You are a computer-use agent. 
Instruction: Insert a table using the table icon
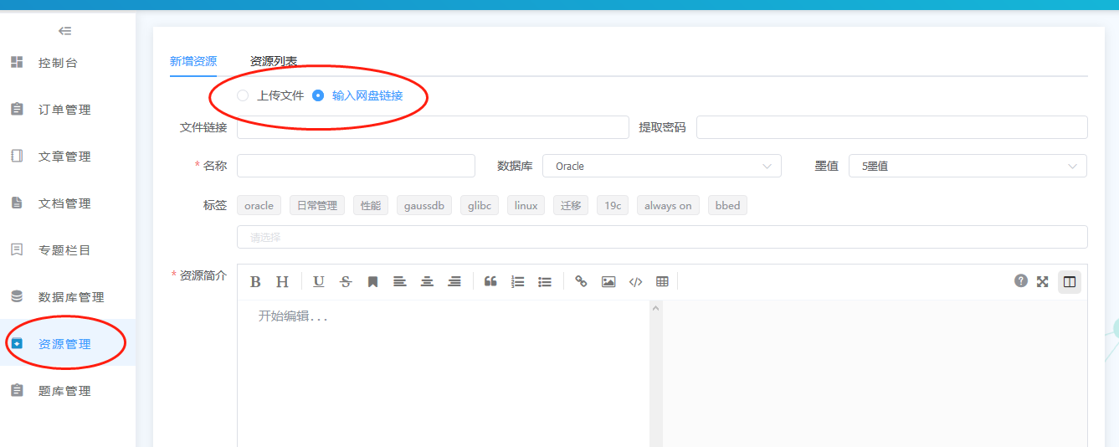coord(662,282)
